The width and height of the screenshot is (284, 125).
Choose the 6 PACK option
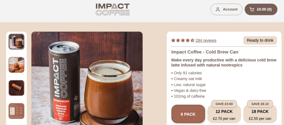pyautogui.click(x=188, y=114)
